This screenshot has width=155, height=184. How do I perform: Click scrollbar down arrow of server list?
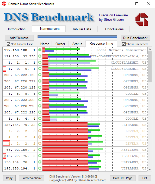click(150, 169)
